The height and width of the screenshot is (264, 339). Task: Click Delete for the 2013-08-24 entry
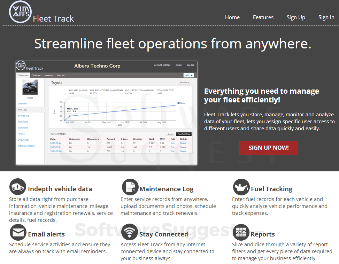tap(183, 143)
